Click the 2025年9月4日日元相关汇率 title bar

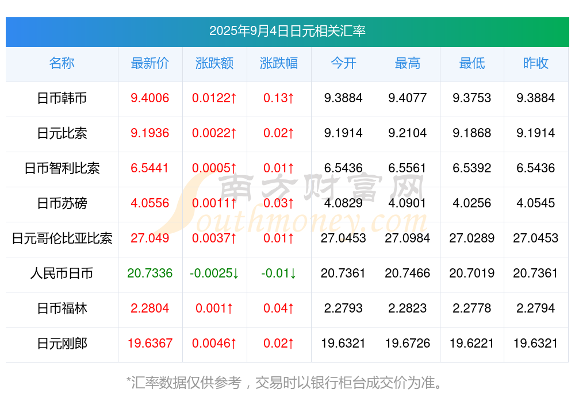pyautogui.click(x=287, y=32)
